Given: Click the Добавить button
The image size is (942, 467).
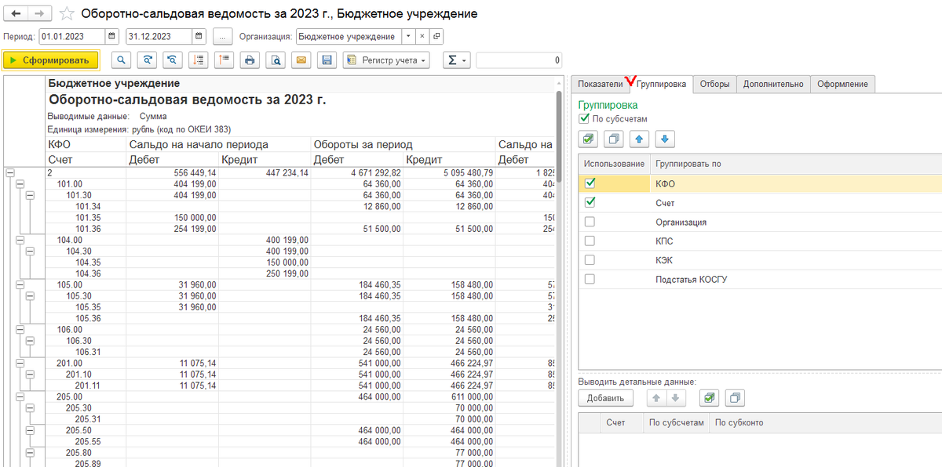Looking at the screenshot, I should pos(605,398).
